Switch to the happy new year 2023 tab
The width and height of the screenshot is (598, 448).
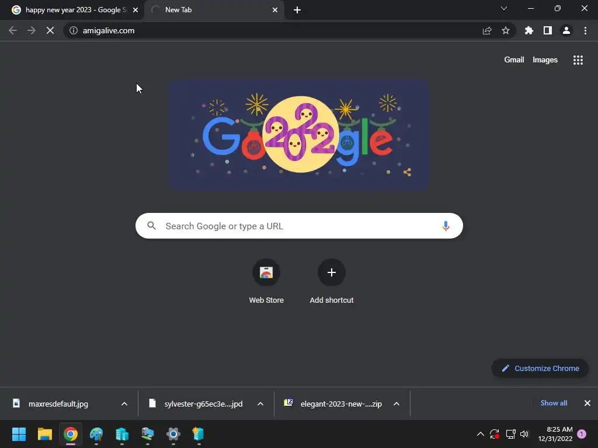[x=72, y=10]
